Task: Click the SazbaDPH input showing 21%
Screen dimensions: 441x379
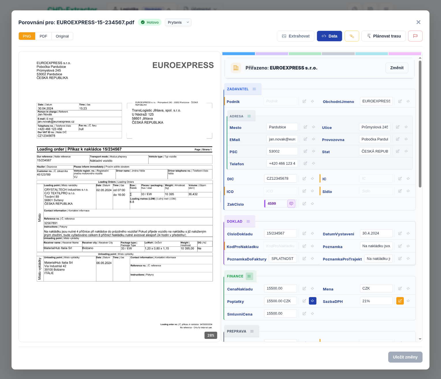Action: [x=376, y=301]
